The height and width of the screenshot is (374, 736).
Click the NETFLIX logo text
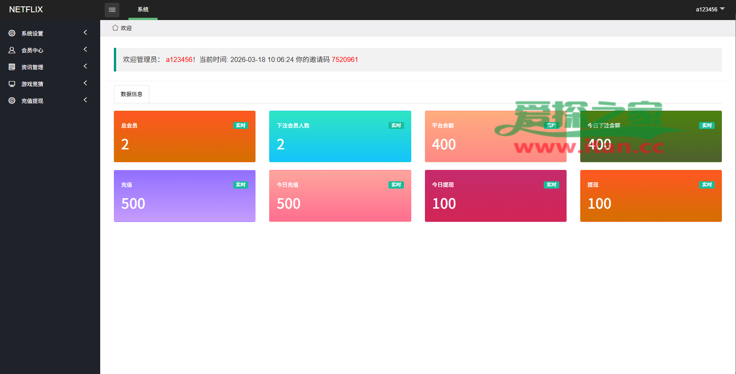[x=26, y=10]
